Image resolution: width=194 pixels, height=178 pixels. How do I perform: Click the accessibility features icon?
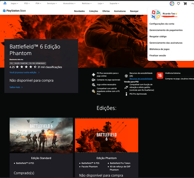[126, 75]
